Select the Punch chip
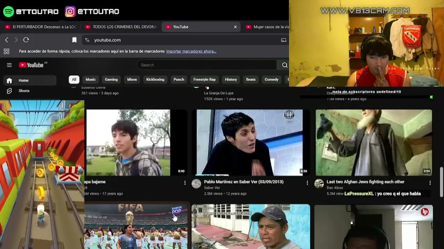The height and width of the screenshot is (249, 444). click(179, 80)
